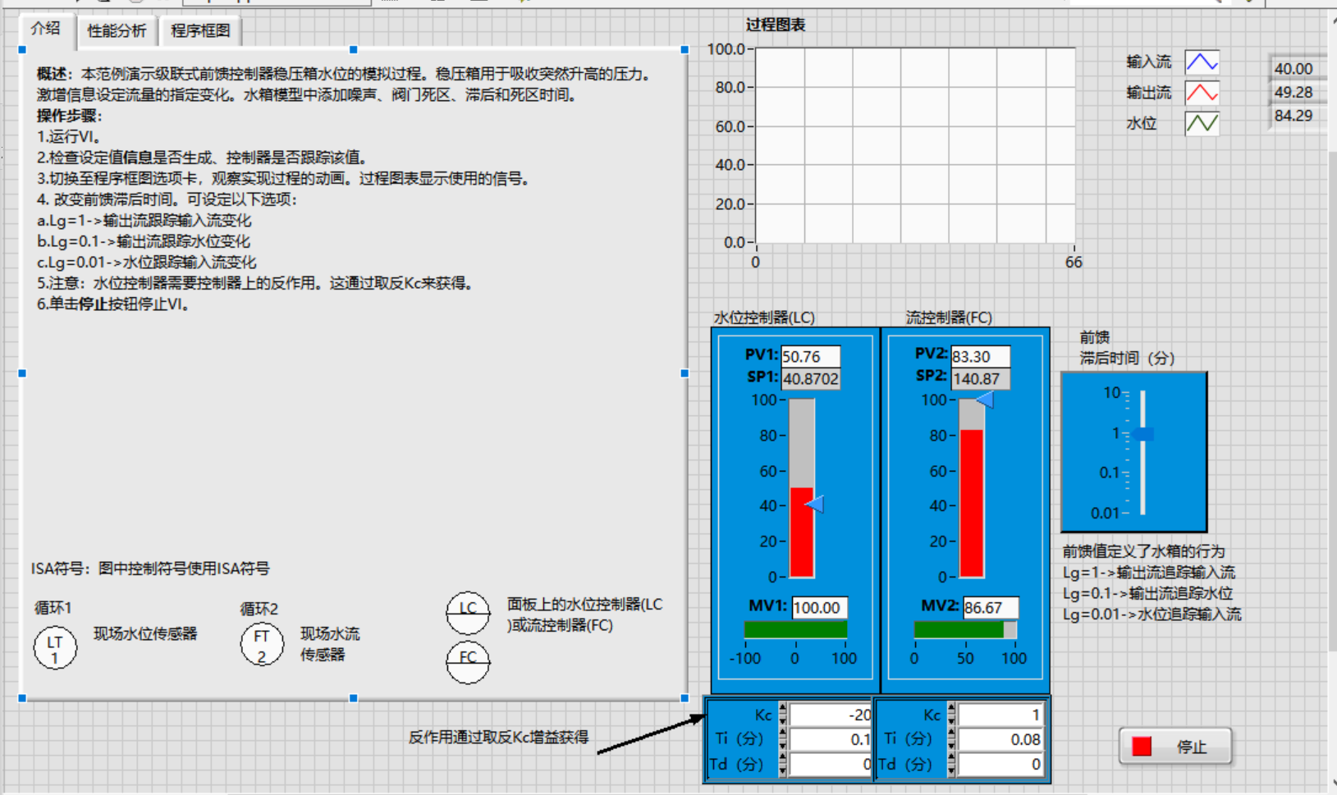Decrement Ti (分) with its down arrow
Viewport: 1337px width, 795px height.
tap(784, 743)
